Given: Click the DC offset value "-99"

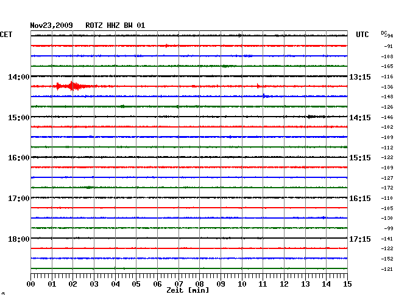Looking at the screenshot, I should [x=389, y=228].
